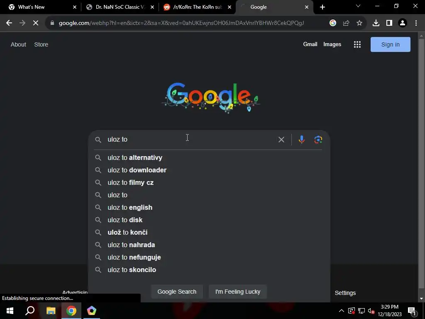Image resolution: width=425 pixels, height=319 pixels.
Task: Click the Google Search button
Action: coord(177,292)
